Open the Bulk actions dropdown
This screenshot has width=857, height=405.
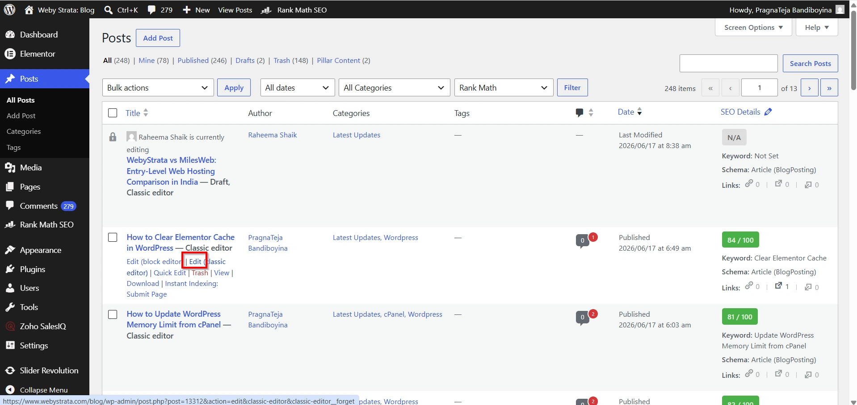coord(158,88)
